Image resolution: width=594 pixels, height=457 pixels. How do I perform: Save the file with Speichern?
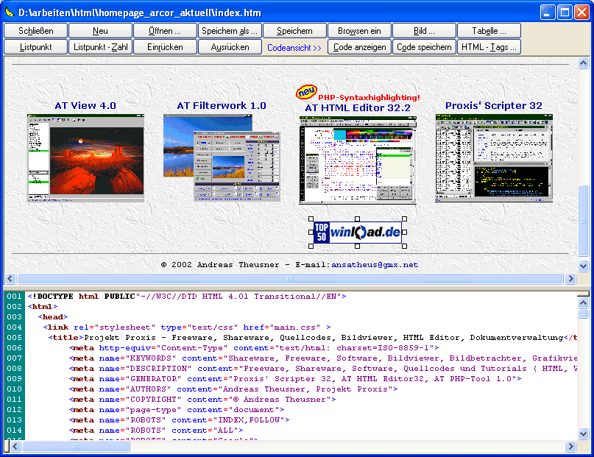click(x=294, y=31)
